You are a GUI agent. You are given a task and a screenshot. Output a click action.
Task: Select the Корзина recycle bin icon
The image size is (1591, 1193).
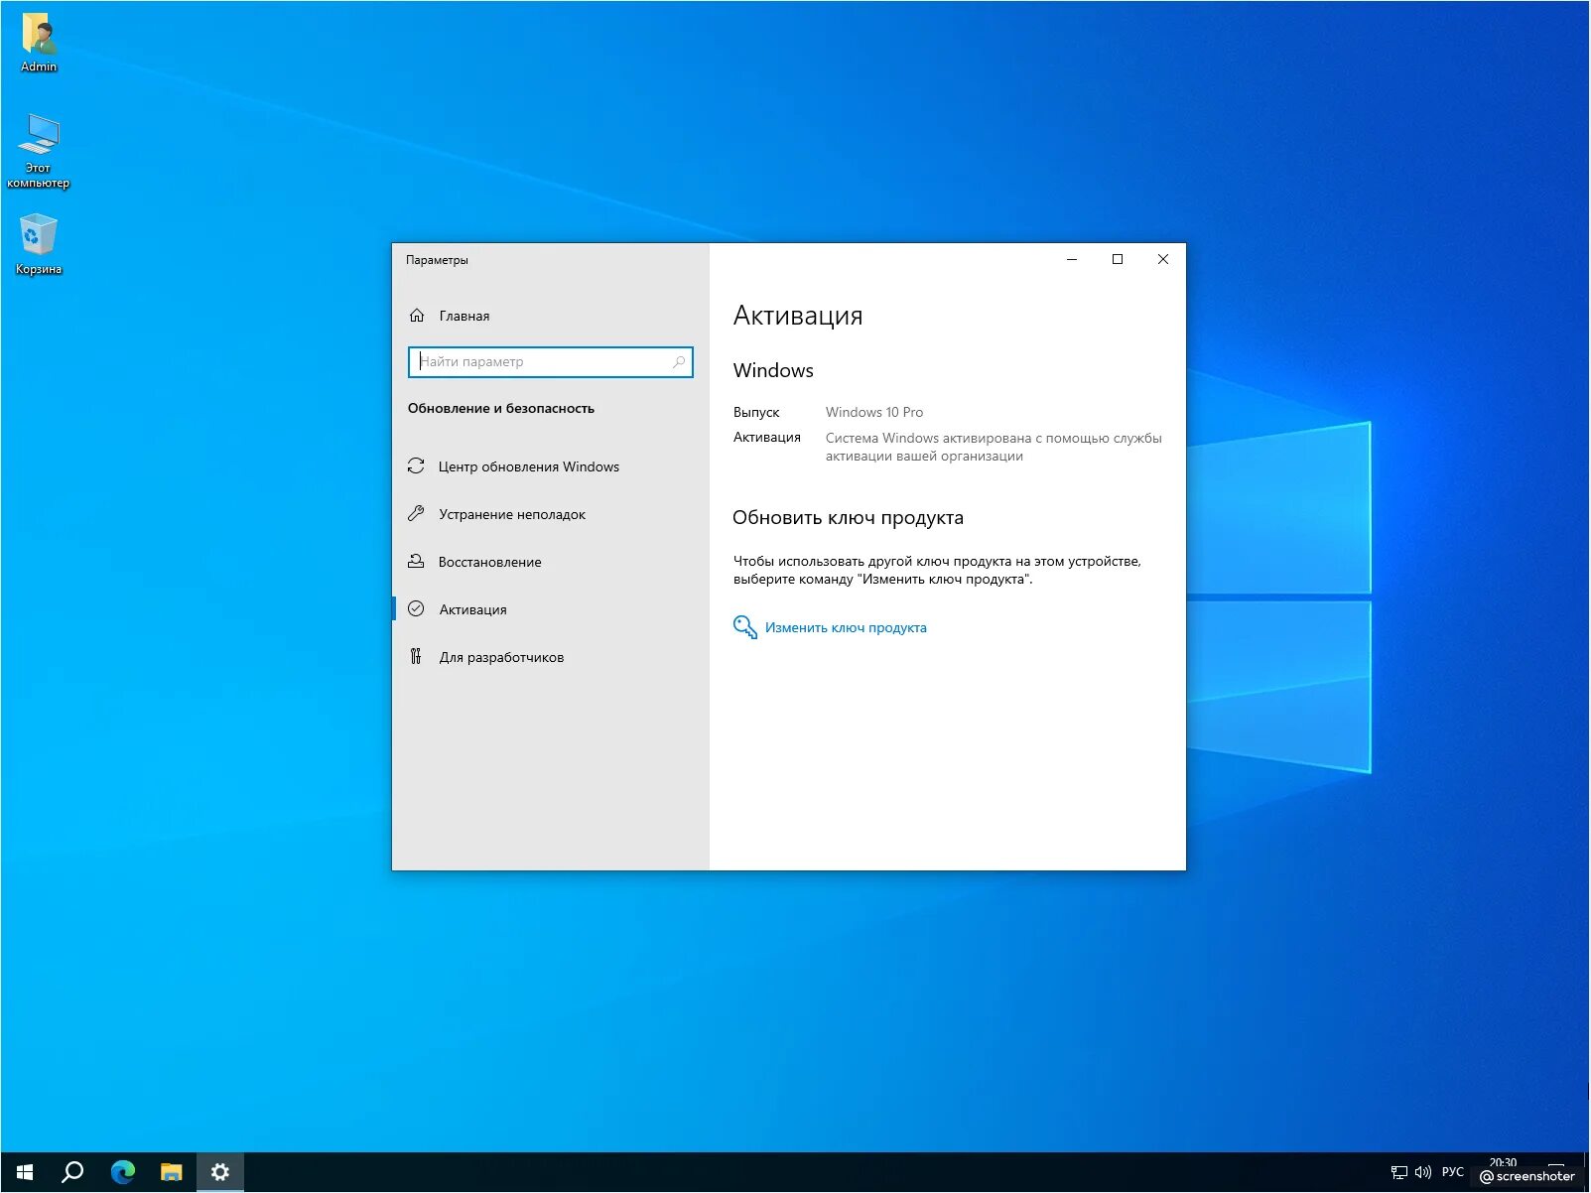[x=39, y=244]
